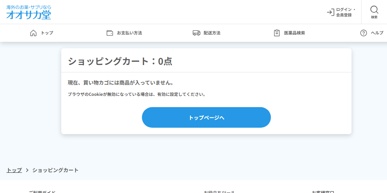Go to トップ menu item

click(47, 33)
